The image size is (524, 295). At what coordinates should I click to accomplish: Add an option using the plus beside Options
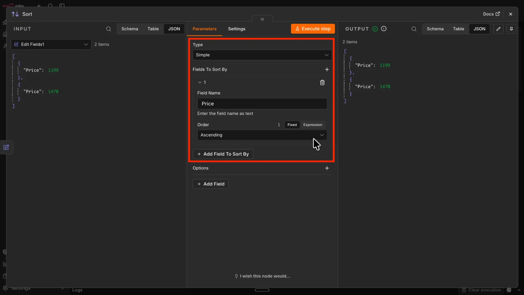click(327, 168)
